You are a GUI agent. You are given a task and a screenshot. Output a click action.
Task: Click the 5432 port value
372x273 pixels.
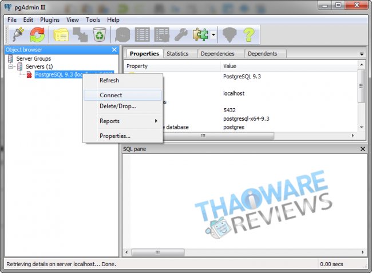tap(229, 110)
